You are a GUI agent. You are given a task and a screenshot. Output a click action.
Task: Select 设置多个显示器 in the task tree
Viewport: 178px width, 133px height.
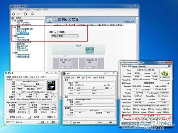[22, 50]
